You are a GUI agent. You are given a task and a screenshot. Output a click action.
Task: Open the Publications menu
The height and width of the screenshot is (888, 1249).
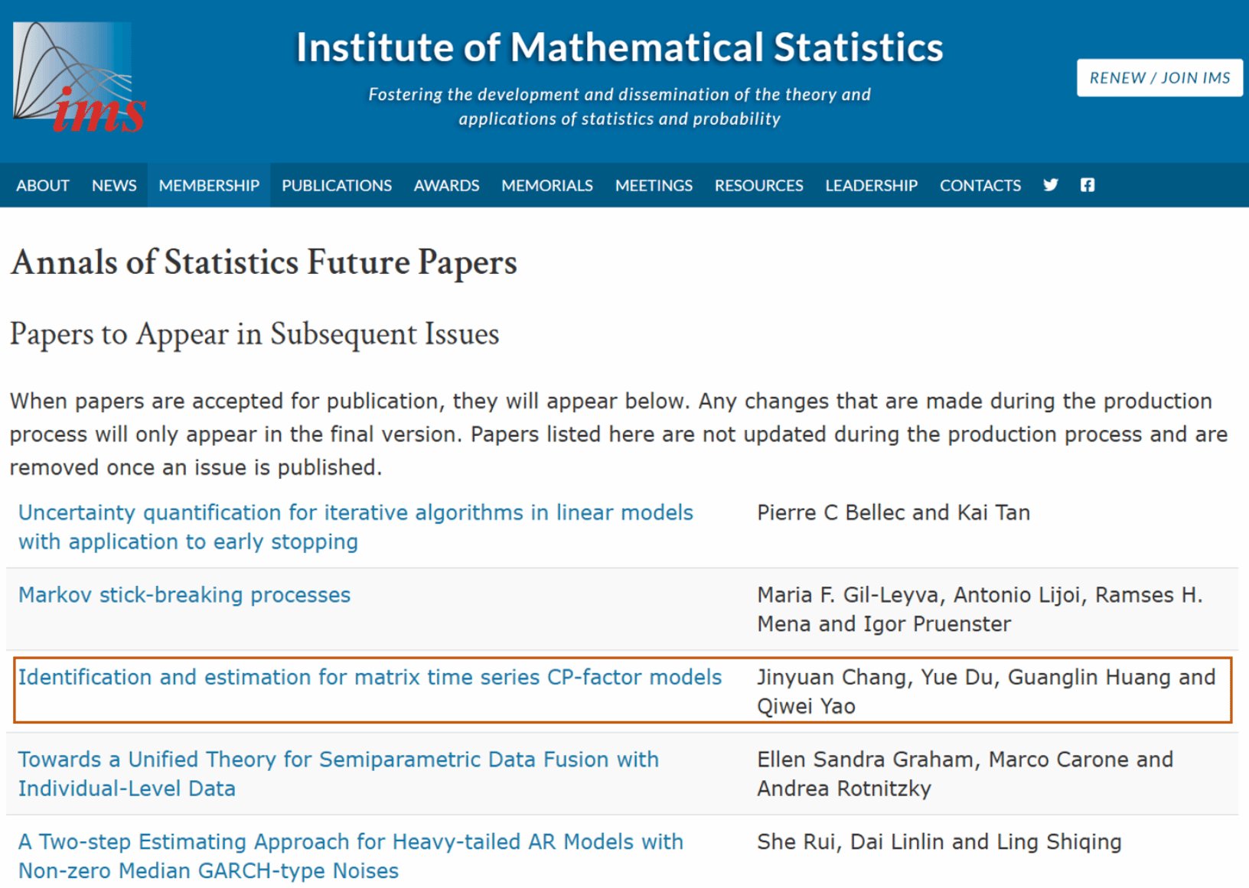(x=336, y=186)
